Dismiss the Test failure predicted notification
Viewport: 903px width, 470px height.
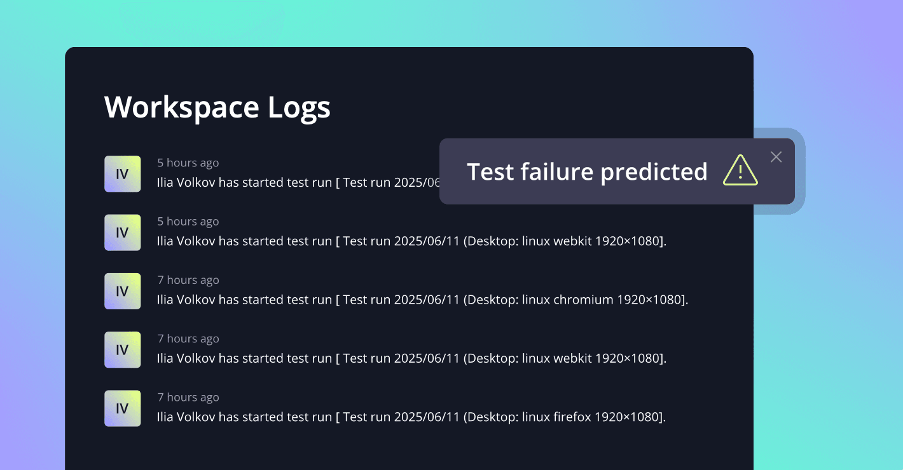coord(776,157)
